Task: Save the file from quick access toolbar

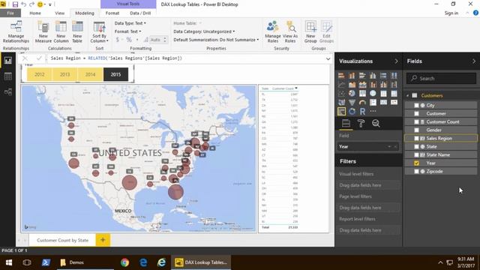Action: [x=15, y=4]
